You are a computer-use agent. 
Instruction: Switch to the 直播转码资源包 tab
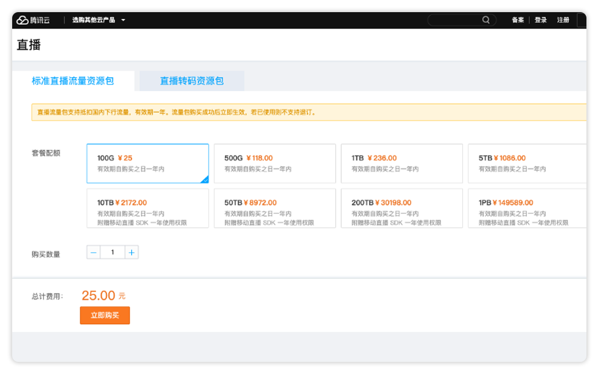pyautogui.click(x=192, y=81)
